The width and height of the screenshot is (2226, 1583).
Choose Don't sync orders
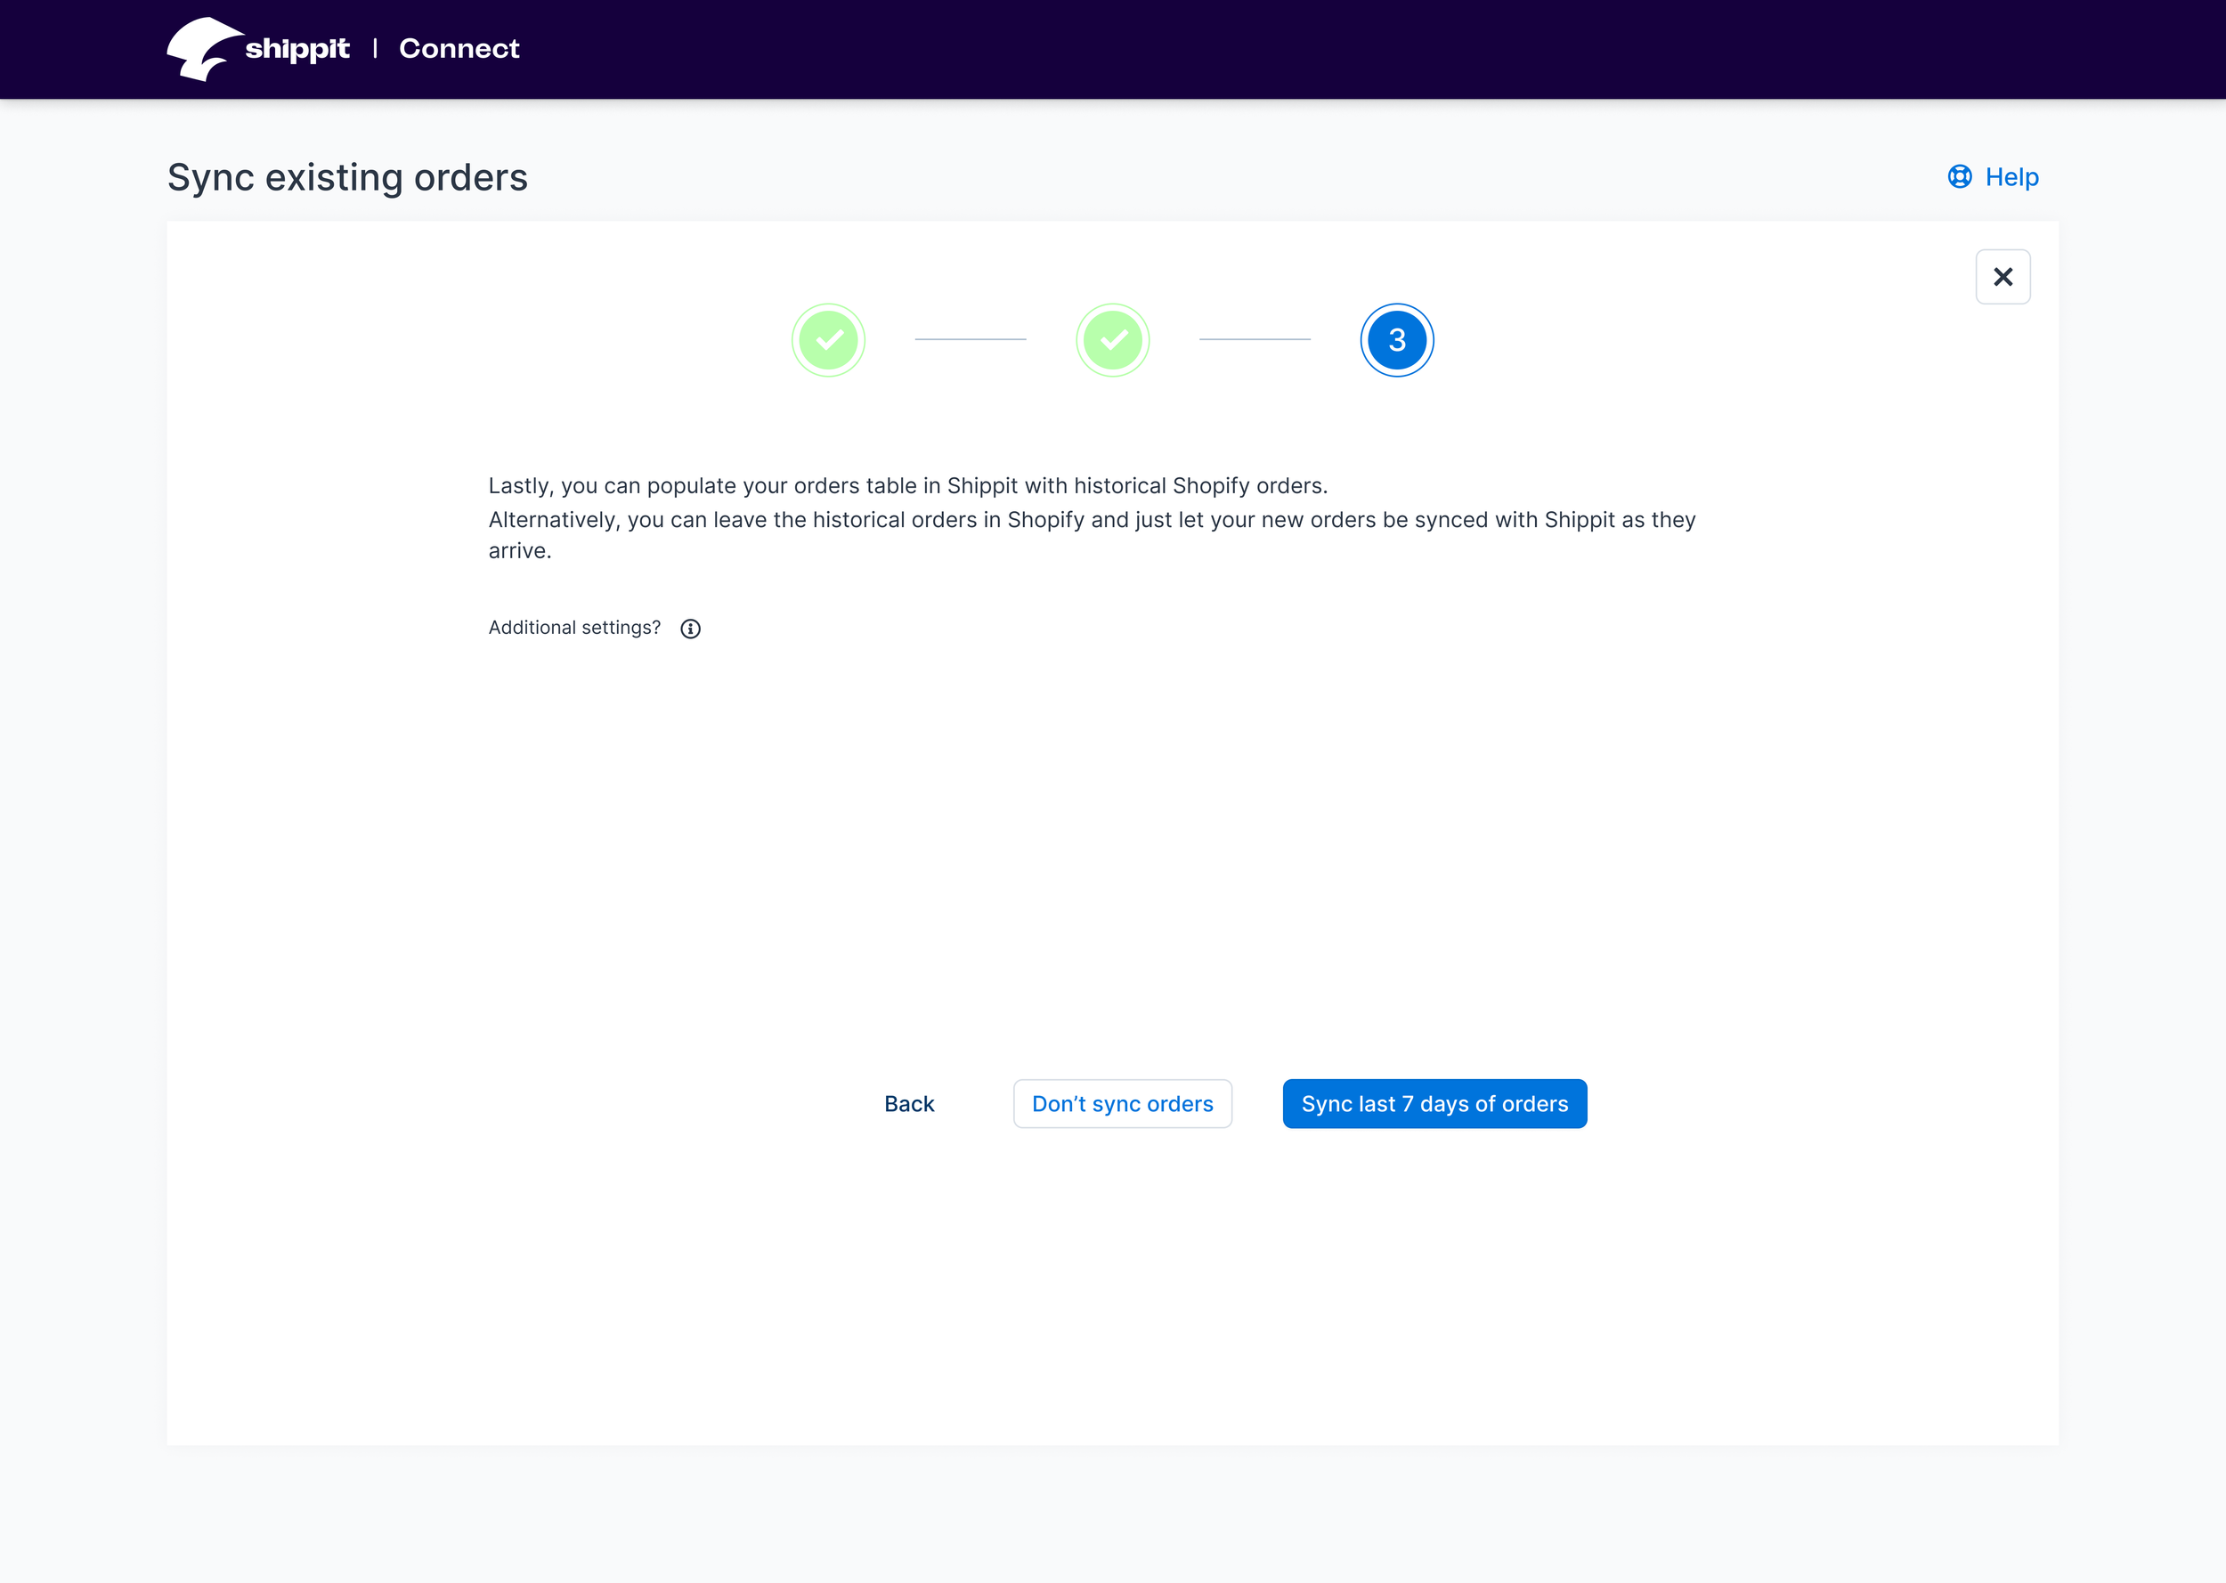coord(1122,1103)
